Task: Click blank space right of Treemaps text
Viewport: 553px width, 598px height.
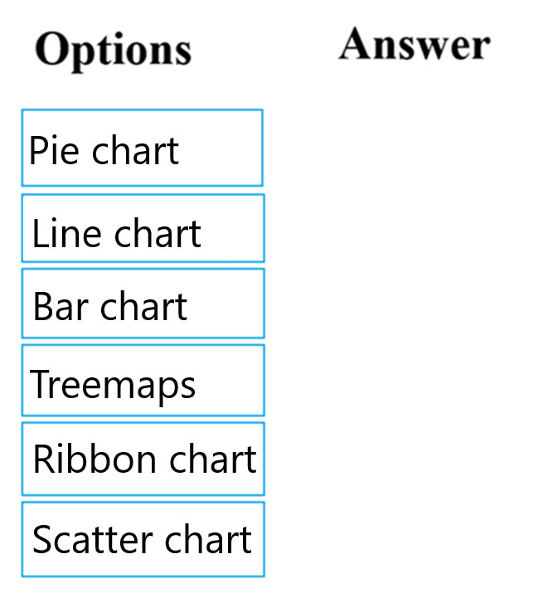Action: 230,382
